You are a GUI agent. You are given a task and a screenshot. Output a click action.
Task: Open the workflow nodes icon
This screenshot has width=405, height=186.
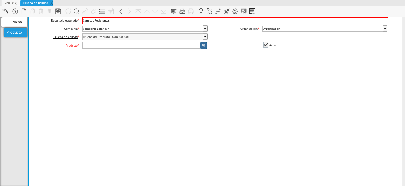point(218,11)
